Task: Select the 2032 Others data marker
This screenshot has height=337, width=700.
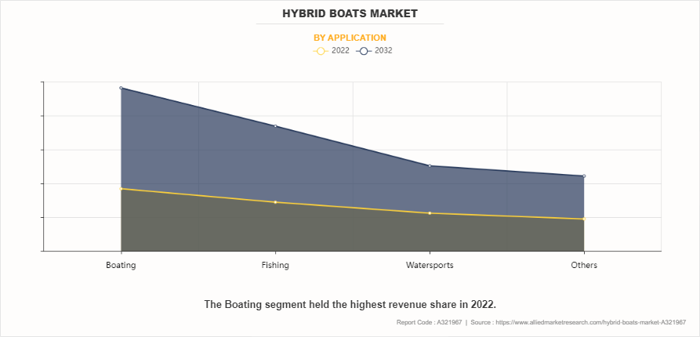Action: click(x=584, y=176)
